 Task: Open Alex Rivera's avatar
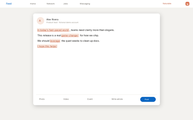(x=40, y=21)
